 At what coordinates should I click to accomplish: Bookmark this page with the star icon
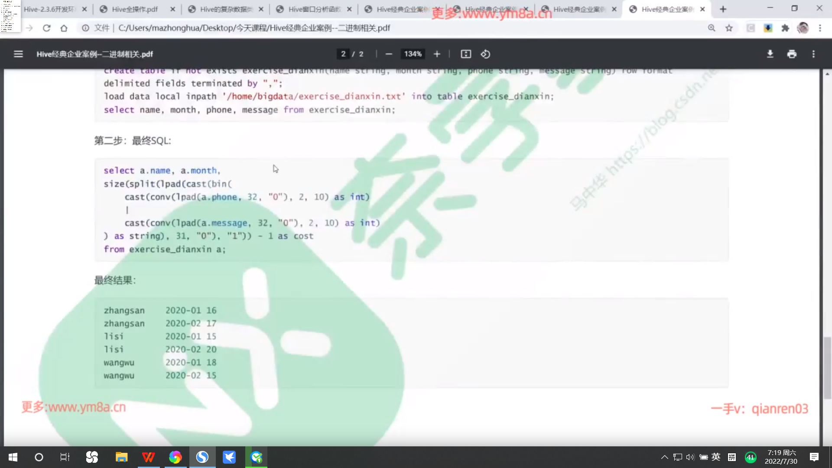pyautogui.click(x=729, y=28)
